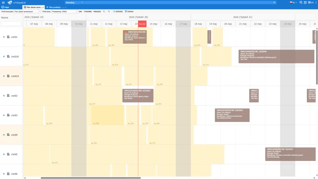The image size is (318, 179).
Task: Jump to today with DZISIAJ button
Action: (129, 11)
